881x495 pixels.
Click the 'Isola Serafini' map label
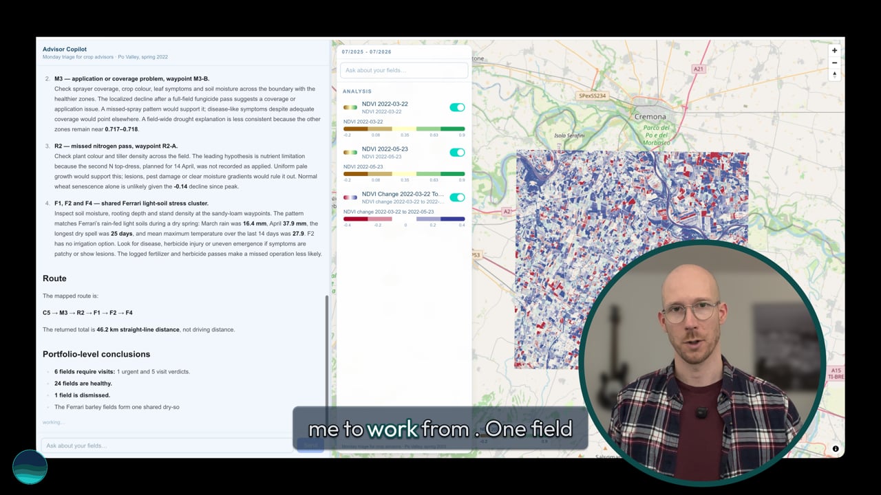pyautogui.click(x=569, y=135)
